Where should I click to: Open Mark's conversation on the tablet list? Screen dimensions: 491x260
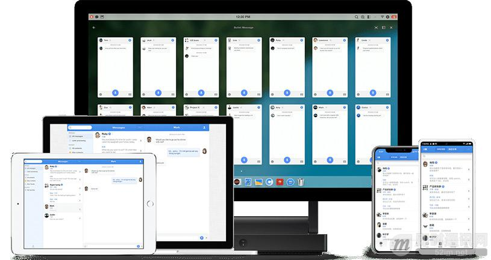click(x=63, y=207)
